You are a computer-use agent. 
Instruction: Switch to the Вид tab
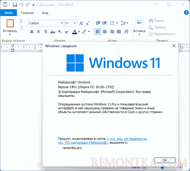45,13
